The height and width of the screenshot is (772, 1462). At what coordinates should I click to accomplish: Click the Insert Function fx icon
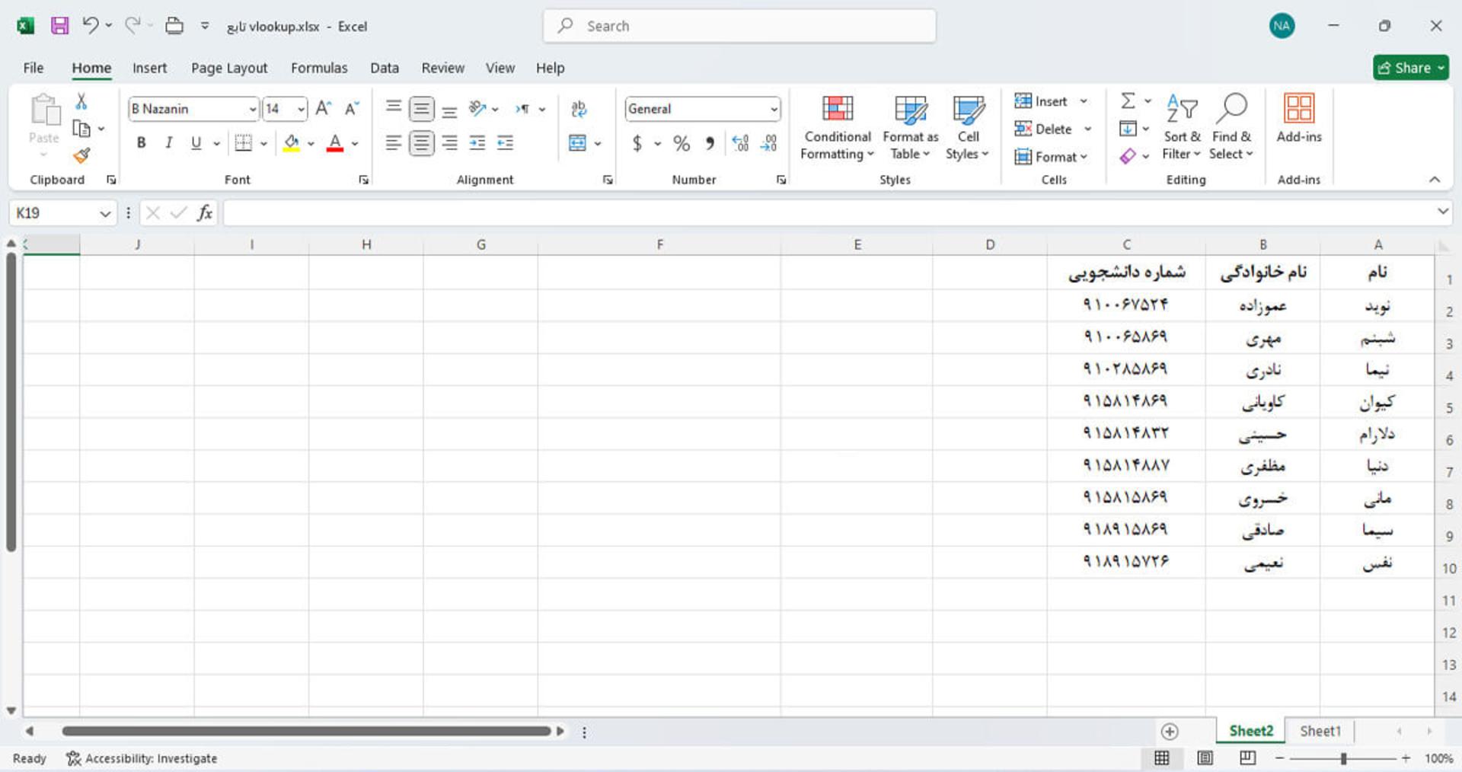pos(204,212)
